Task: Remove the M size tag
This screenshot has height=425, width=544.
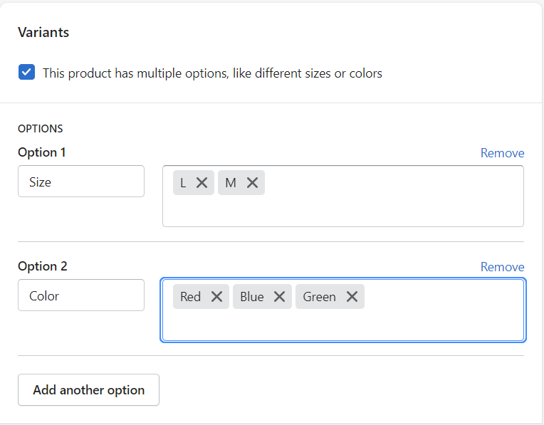Action: [252, 182]
